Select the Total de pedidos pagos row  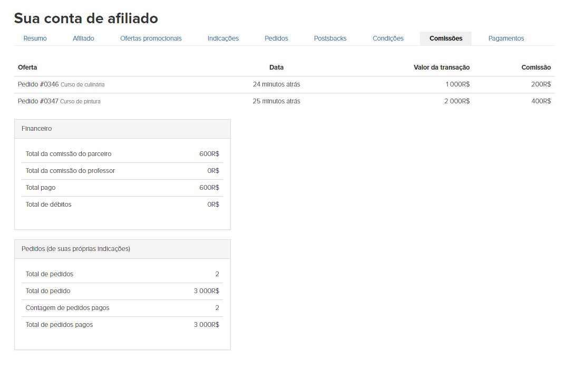click(x=122, y=325)
